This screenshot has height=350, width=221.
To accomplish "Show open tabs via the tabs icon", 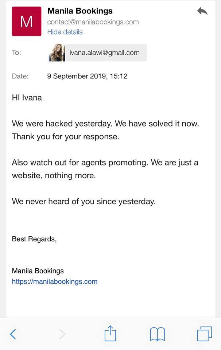I will pos(204,333).
